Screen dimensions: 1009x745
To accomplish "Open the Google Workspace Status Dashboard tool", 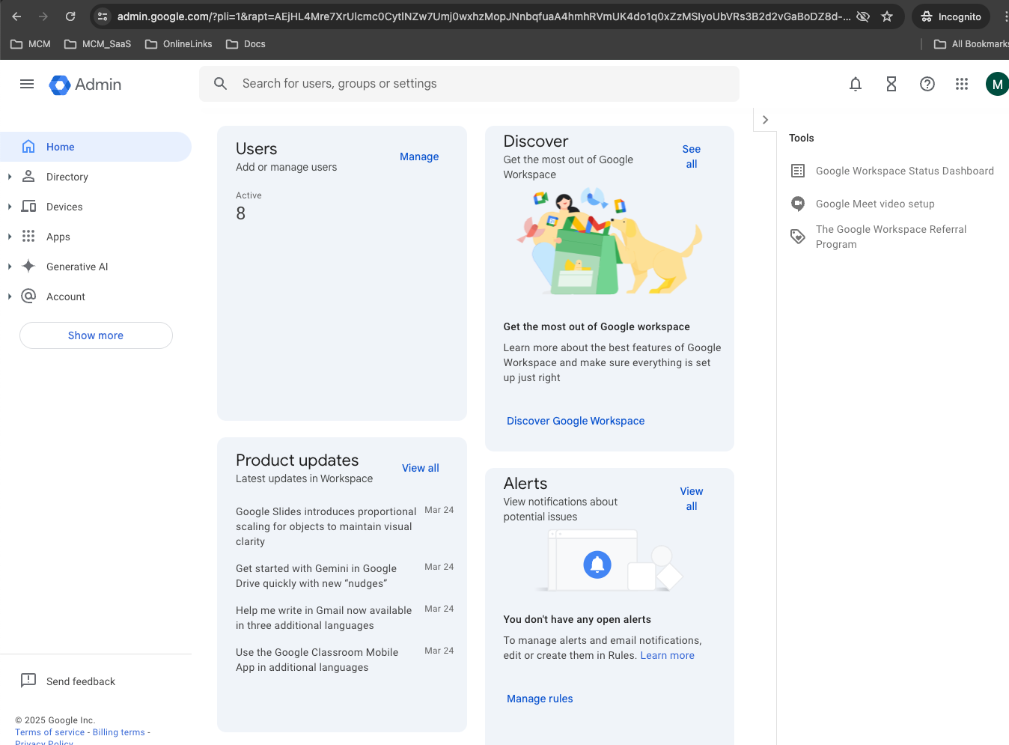I will pyautogui.click(x=904, y=171).
